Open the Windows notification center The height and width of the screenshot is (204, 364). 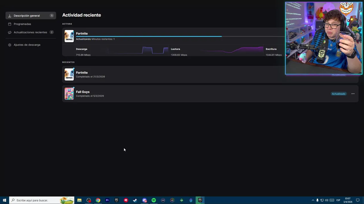[358, 200]
